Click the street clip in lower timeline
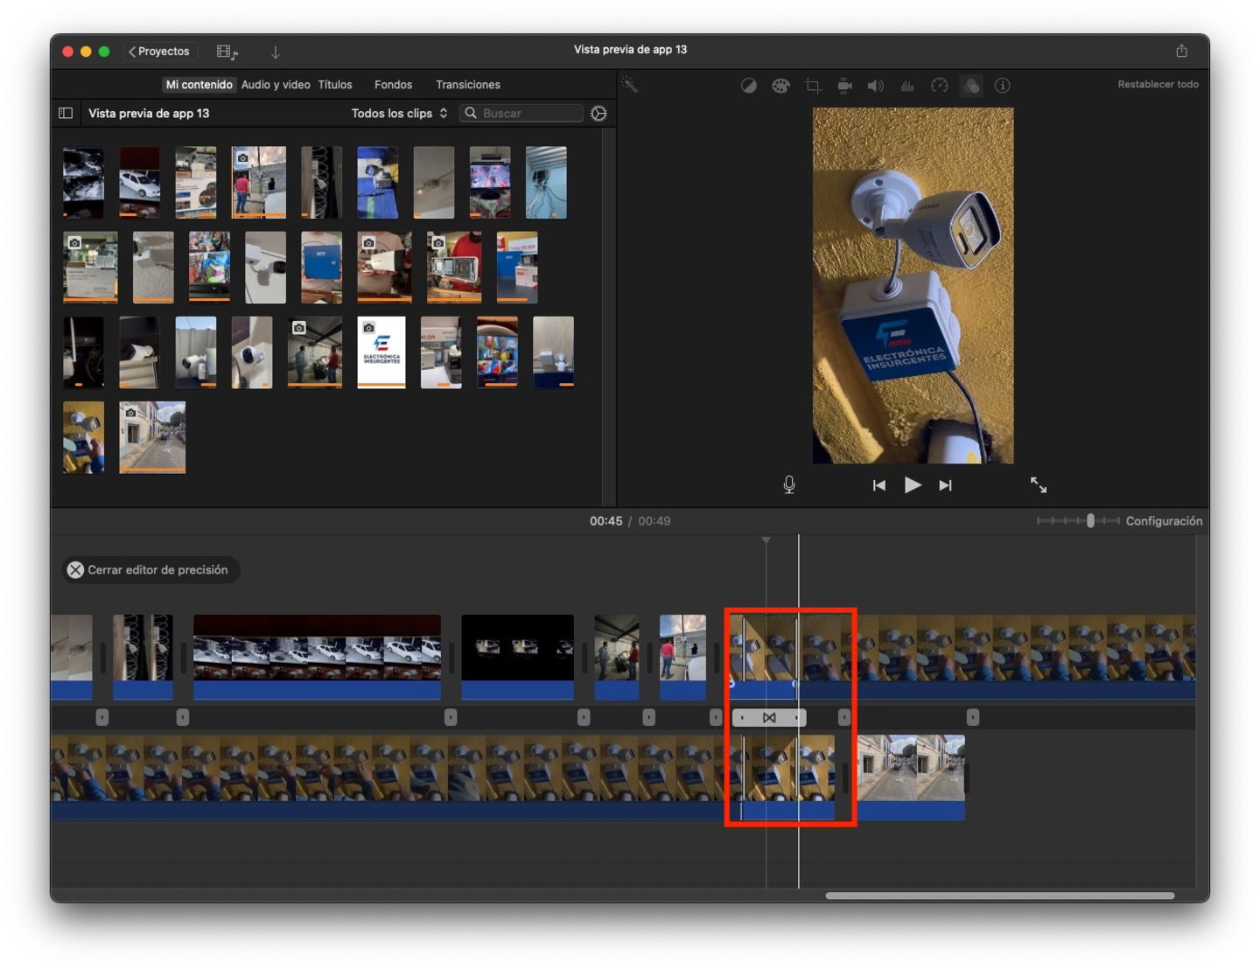This screenshot has width=1260, height=969. click(911, 777)
